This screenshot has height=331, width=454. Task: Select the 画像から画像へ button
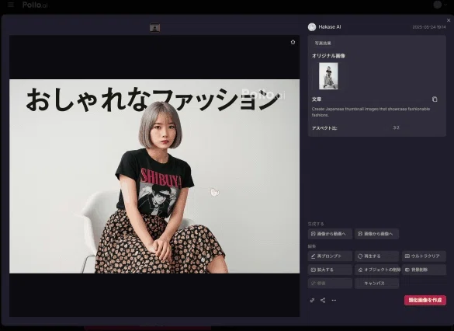376,234
